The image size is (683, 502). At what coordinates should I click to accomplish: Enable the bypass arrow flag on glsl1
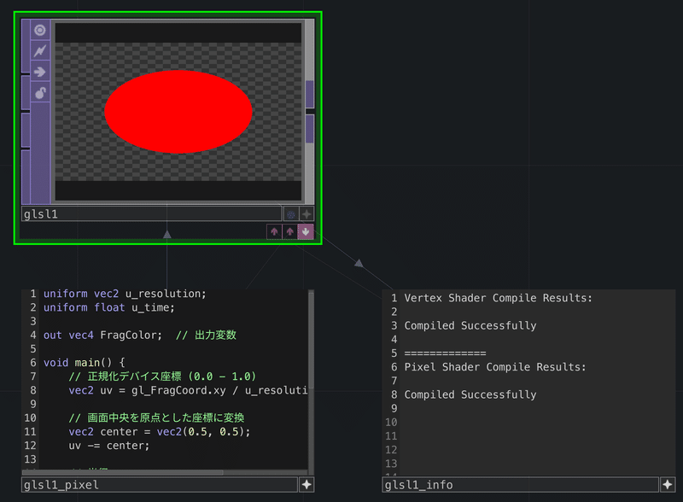[x=40, y=72]
